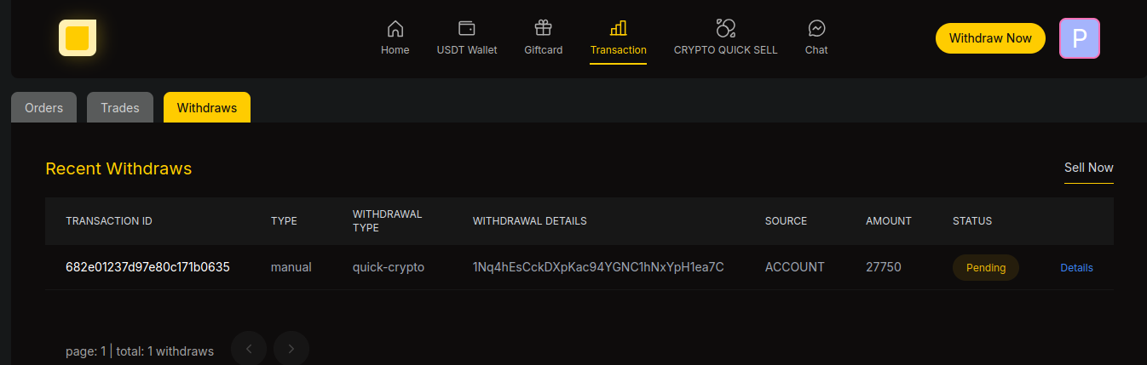Click the Pending status badge

[x=986, y=267]
